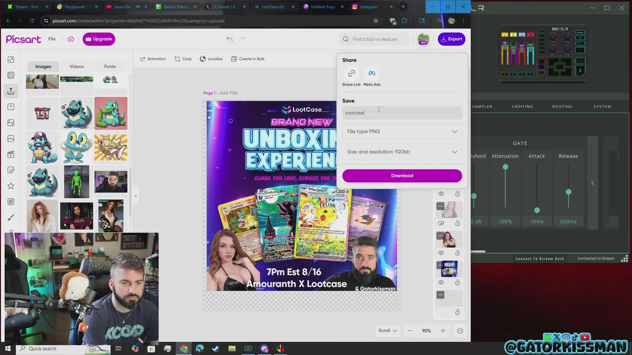Open the Scroll mode dropdown
The width and height of the screenshot is (632, 355).
388,331
